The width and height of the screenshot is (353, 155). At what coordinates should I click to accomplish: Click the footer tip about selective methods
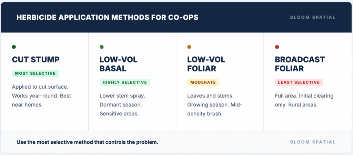pyautogui.click(x=87, y=142)
